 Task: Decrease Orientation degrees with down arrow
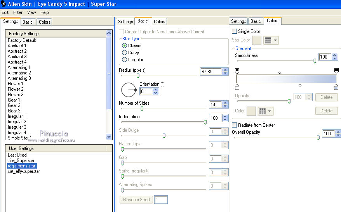[155, 93]
